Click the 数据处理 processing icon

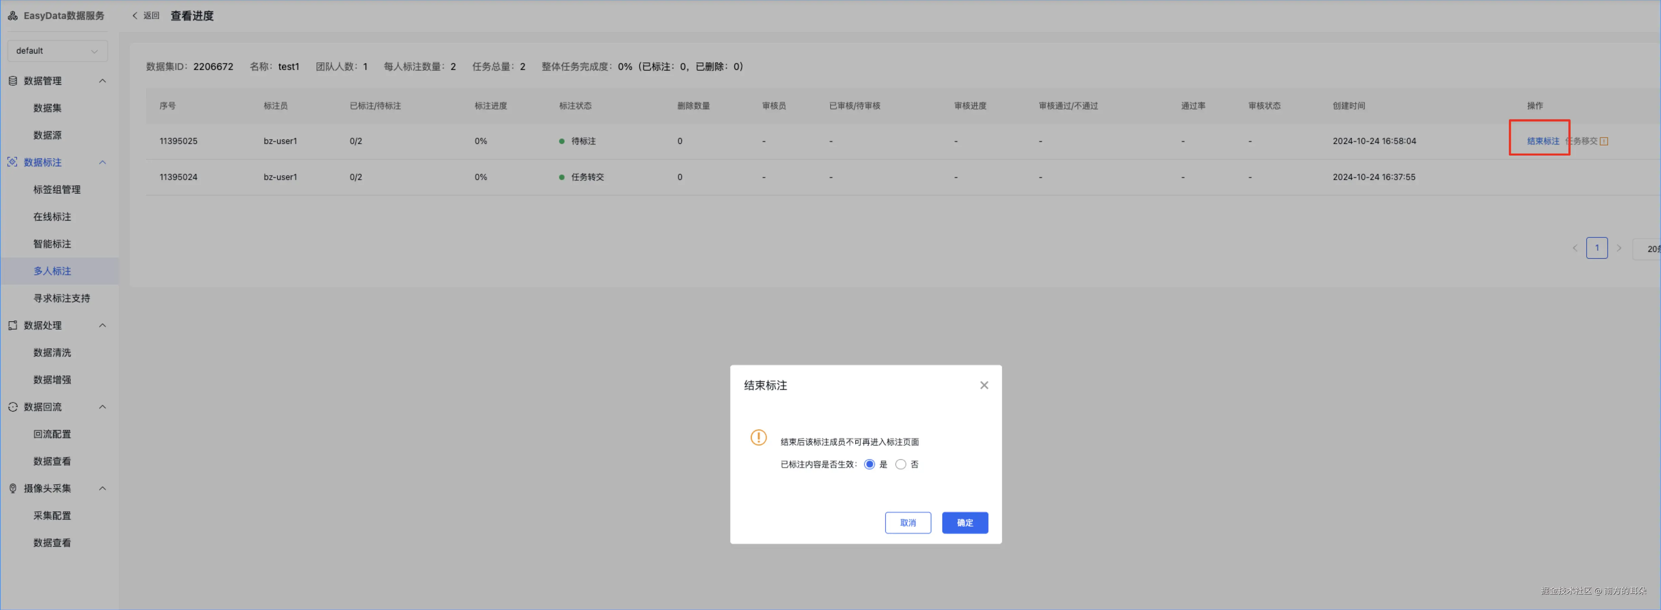point(12,326)
